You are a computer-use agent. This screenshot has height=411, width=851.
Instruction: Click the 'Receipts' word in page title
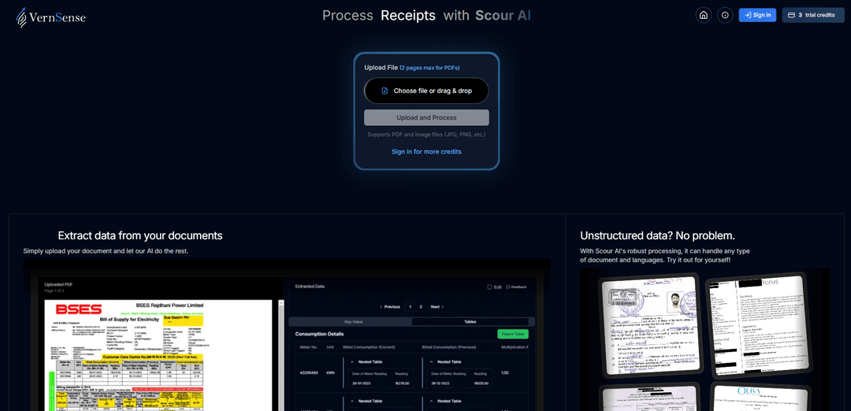(x=408, y=15)
